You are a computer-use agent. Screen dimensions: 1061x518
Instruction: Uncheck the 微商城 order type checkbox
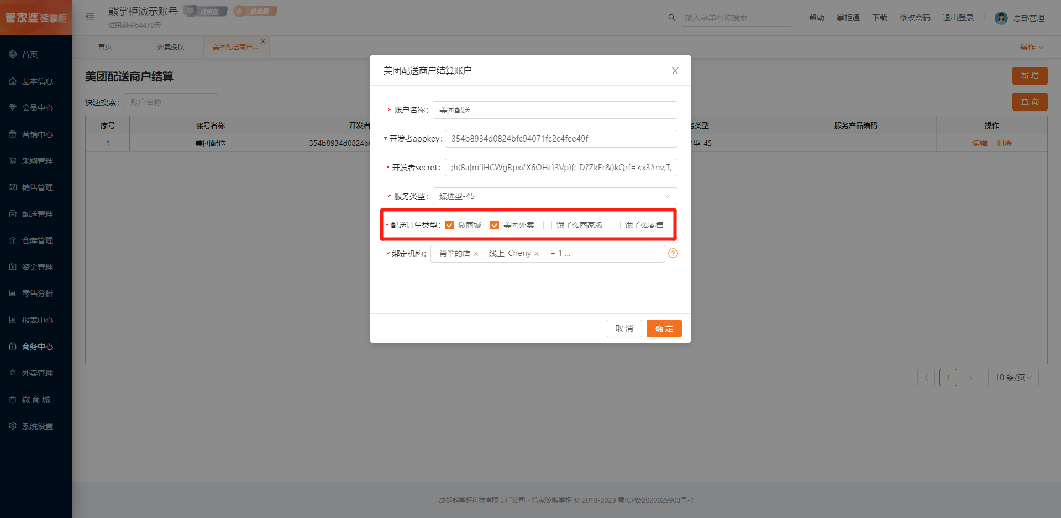(x=449, y=225)
